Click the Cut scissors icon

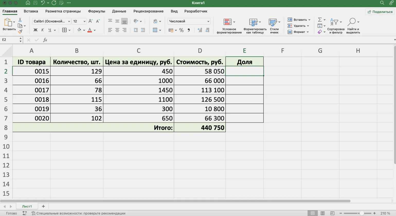click(20, 20)
